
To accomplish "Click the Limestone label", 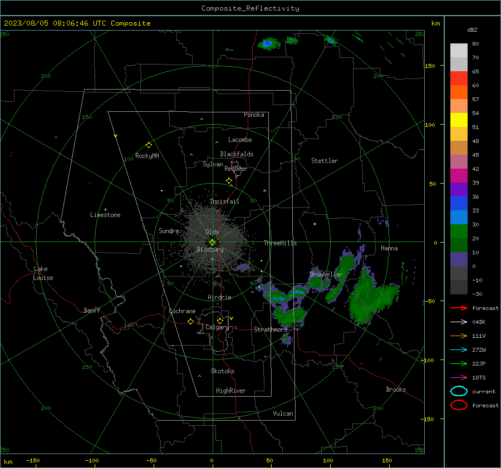I will 105,215.
